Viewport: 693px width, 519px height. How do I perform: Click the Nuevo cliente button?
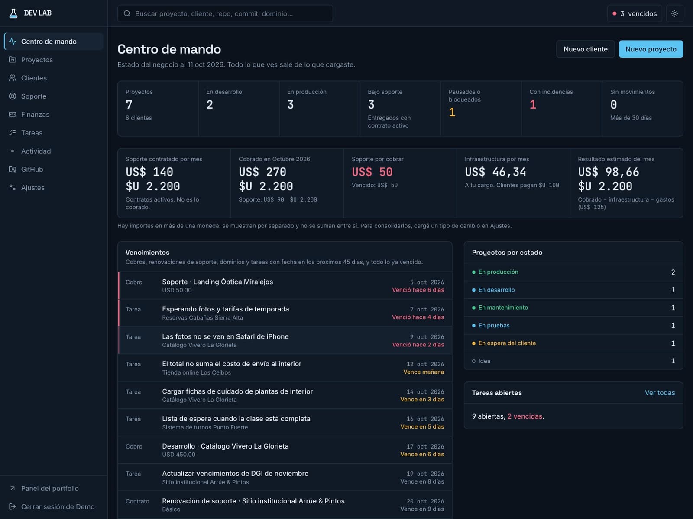(x=585, y=49)
